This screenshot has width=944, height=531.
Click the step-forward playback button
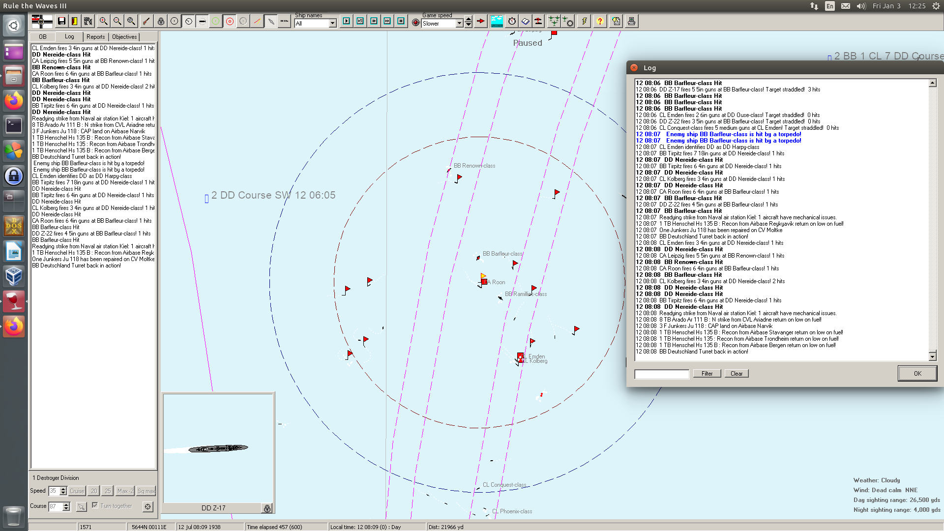[374, 21]
